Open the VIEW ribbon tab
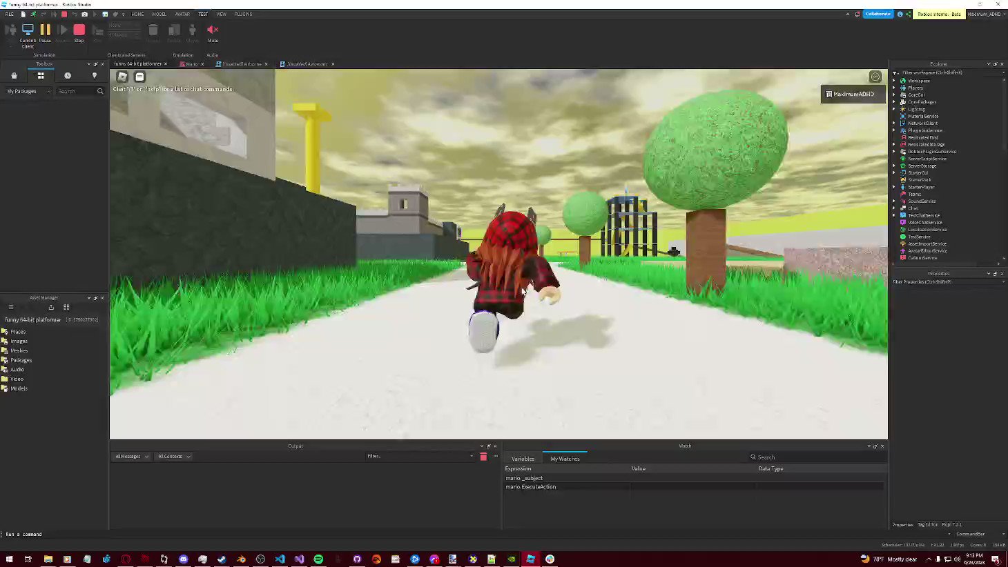This screenshot has width=1008, height=567. point(221,14)
